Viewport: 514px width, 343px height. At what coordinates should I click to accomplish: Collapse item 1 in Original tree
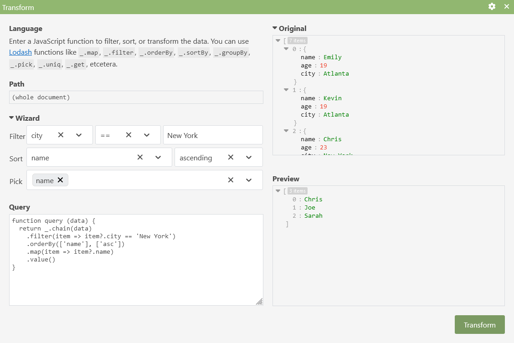286,90
